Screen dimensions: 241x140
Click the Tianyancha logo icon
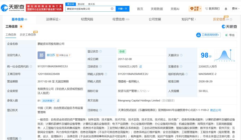coord(4,8)
